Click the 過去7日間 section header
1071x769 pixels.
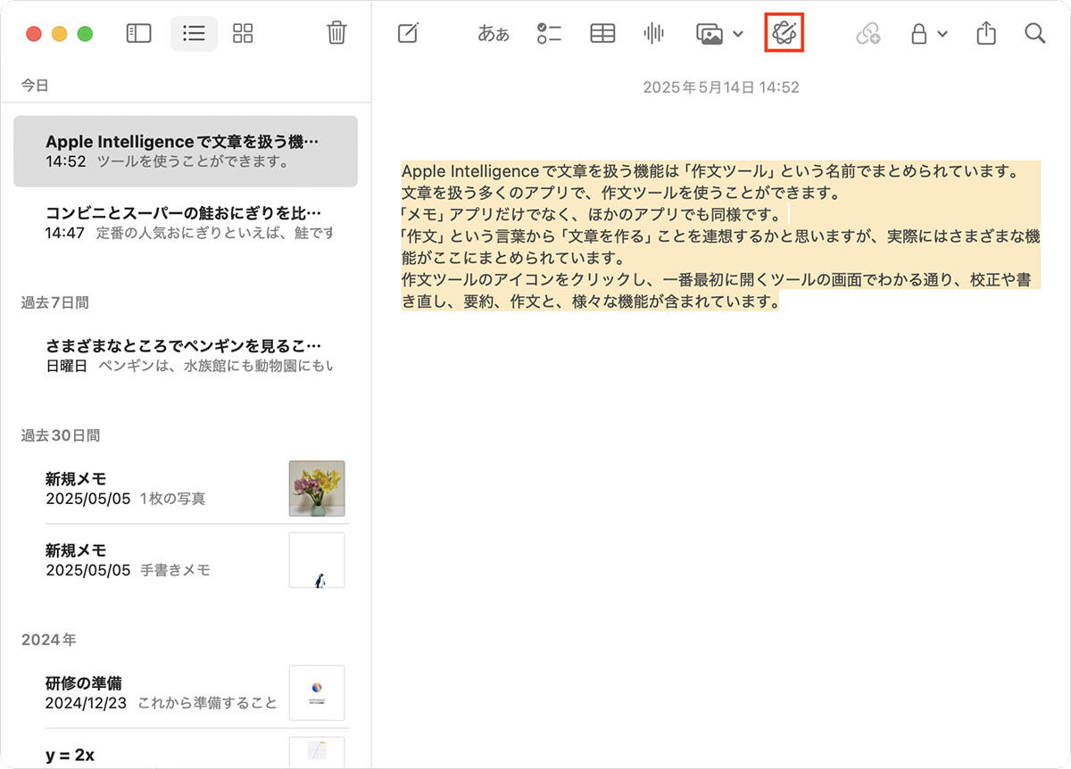click(55, 302)
